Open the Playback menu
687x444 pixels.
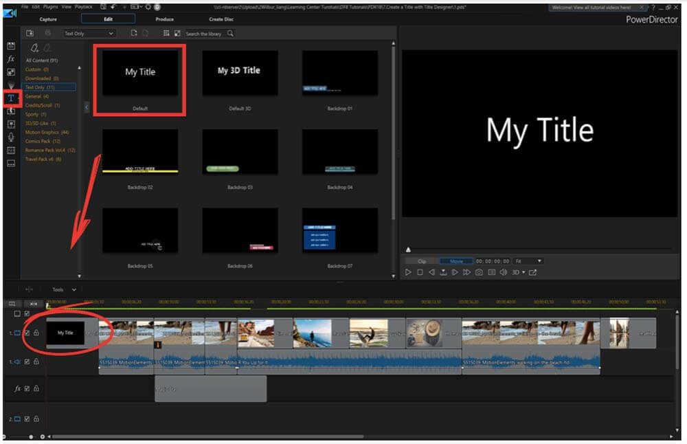pyautogui.click(x=83, y=7)
